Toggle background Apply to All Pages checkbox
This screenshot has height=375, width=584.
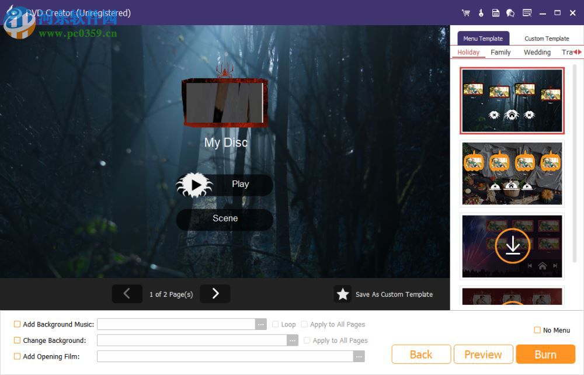pos(307,340)
